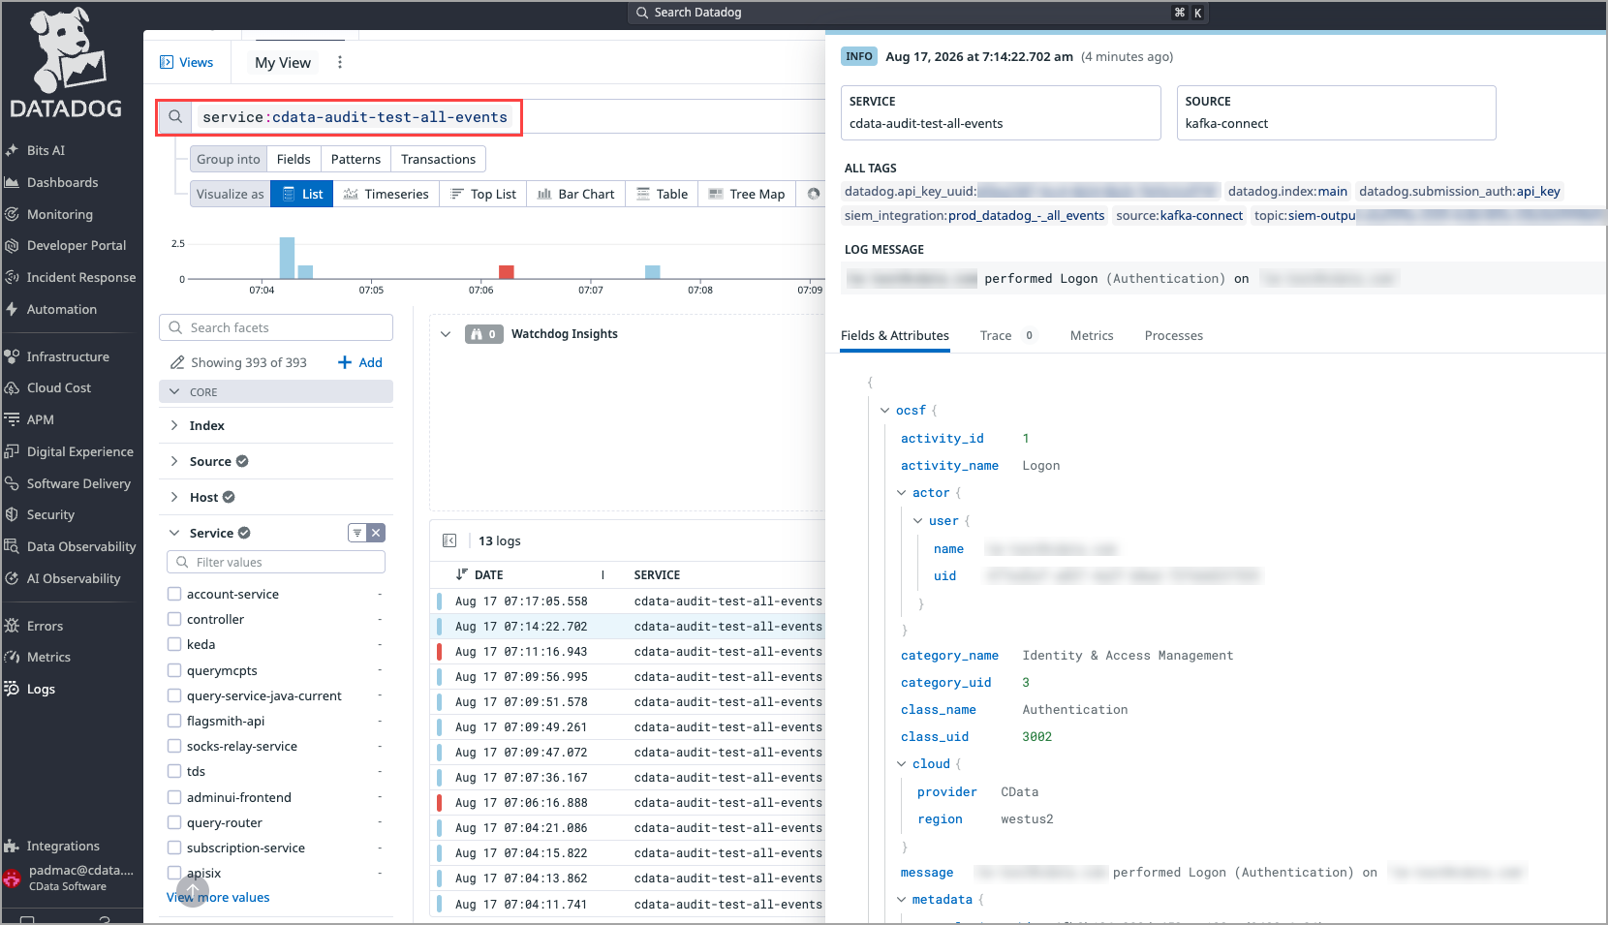Image resolution: width=1608 pixels, height=925 pixels.
Task: Collapse the CORE facet group
Action: 174,391
